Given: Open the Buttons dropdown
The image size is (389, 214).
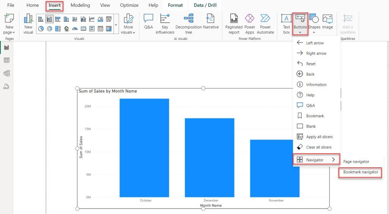Looking at the screenshot, I should [x=300, y=24].
